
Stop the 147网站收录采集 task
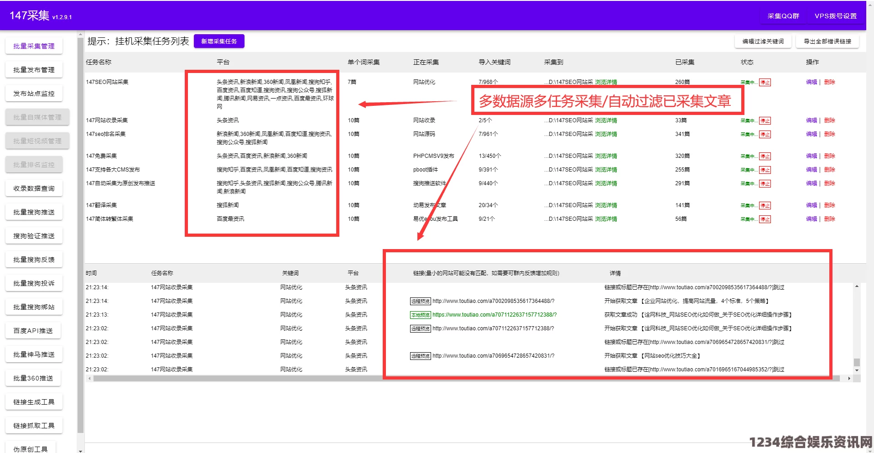point(765,121)
